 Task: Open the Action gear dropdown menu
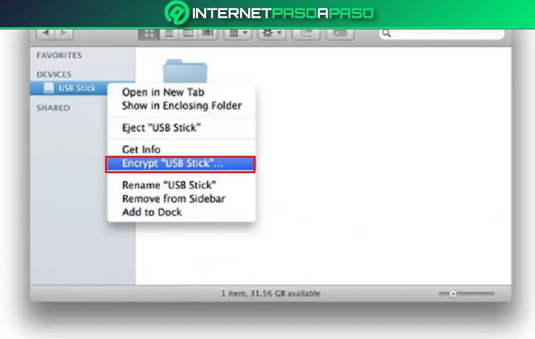(x=272, y=33)
